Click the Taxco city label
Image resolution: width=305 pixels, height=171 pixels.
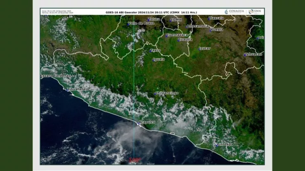[155, 50]
